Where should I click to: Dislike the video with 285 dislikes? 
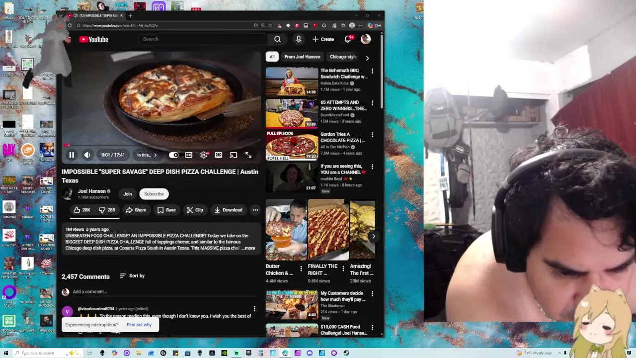(107, 210)
